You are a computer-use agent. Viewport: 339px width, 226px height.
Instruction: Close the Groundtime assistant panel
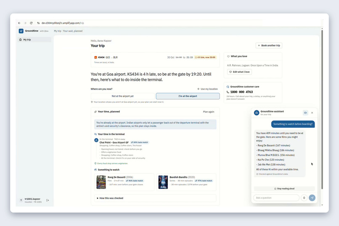point(312,113)
